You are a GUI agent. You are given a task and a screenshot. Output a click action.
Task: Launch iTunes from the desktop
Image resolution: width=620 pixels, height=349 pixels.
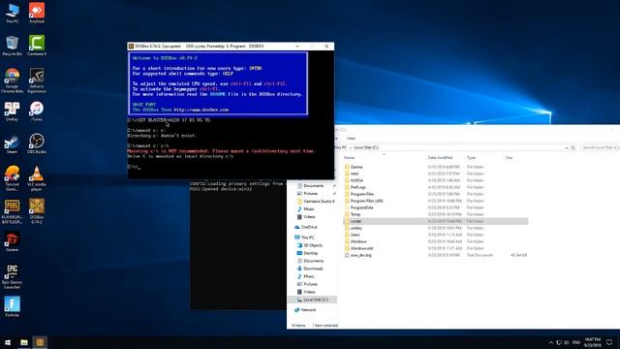(37, 111)
